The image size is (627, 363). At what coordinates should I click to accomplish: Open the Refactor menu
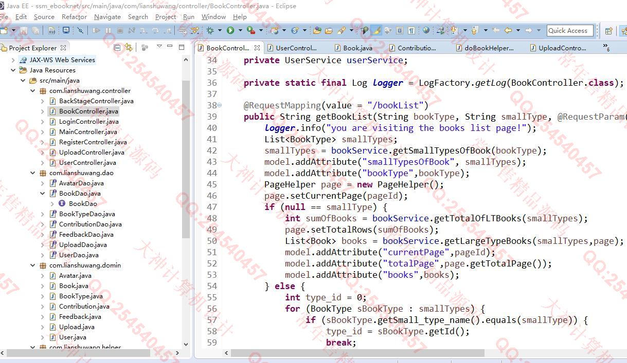(74, 17)
